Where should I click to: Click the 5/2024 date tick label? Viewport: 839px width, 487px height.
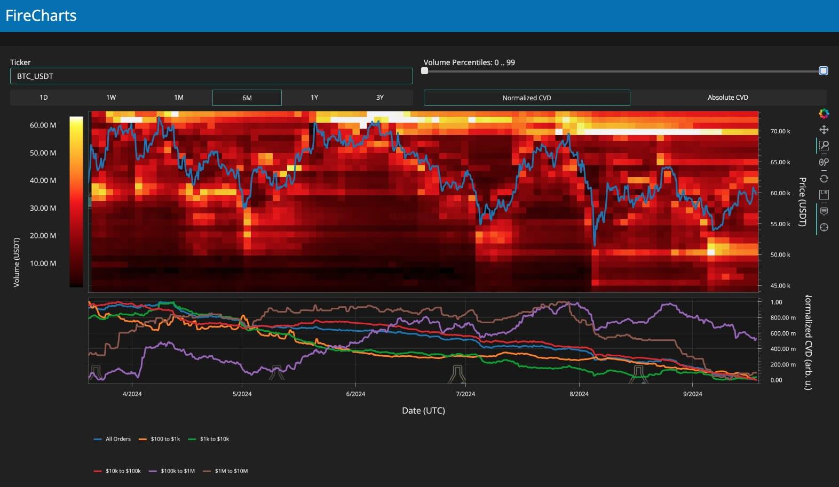pos(242,394)
